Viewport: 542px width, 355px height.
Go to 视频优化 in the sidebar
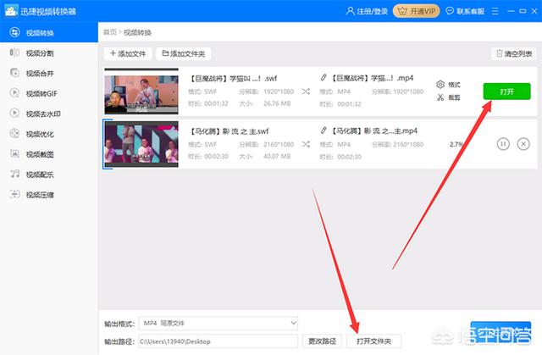coord(40,134)
